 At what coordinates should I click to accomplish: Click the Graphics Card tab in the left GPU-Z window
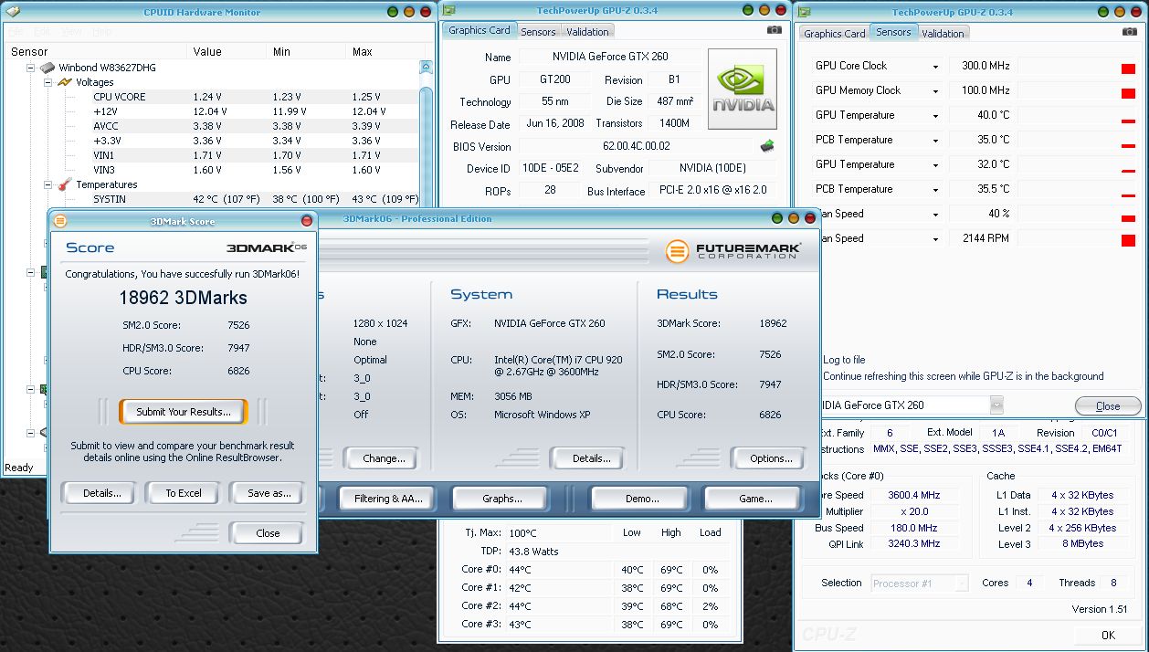coord(480,30)
